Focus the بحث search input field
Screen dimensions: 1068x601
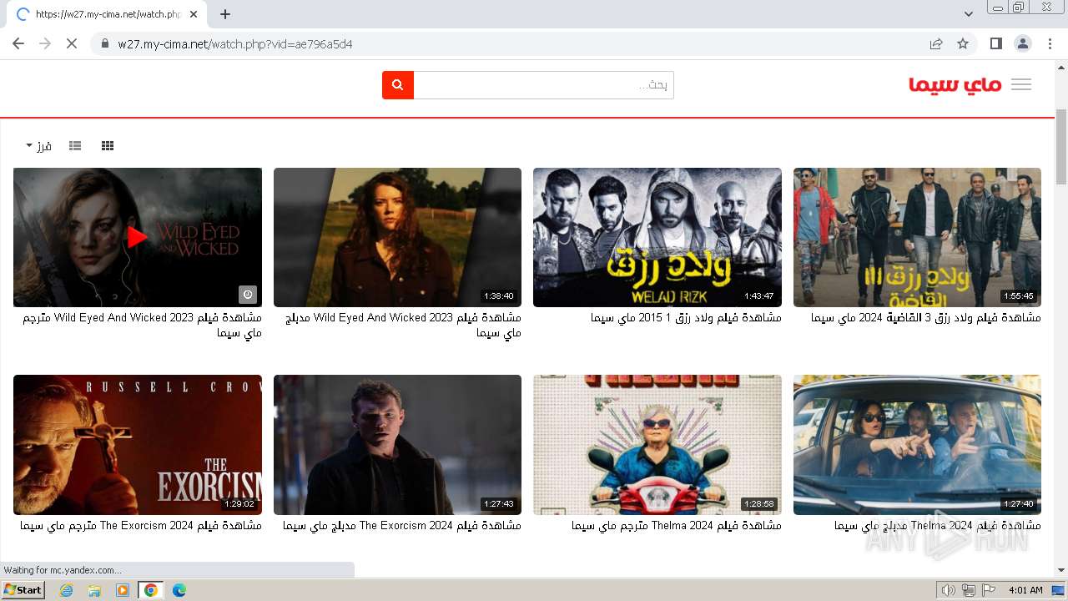click(543, 85)
